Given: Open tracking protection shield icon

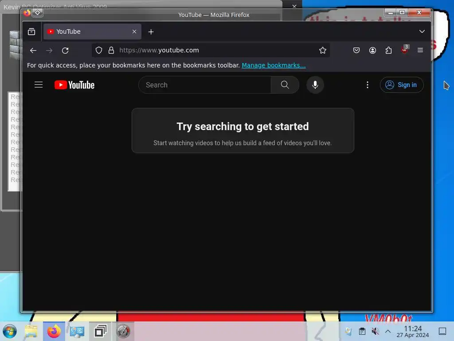Looking at the screenshot, I should click(x=99, y=51).
